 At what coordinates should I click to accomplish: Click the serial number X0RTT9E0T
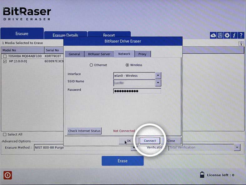click(53, 56)
